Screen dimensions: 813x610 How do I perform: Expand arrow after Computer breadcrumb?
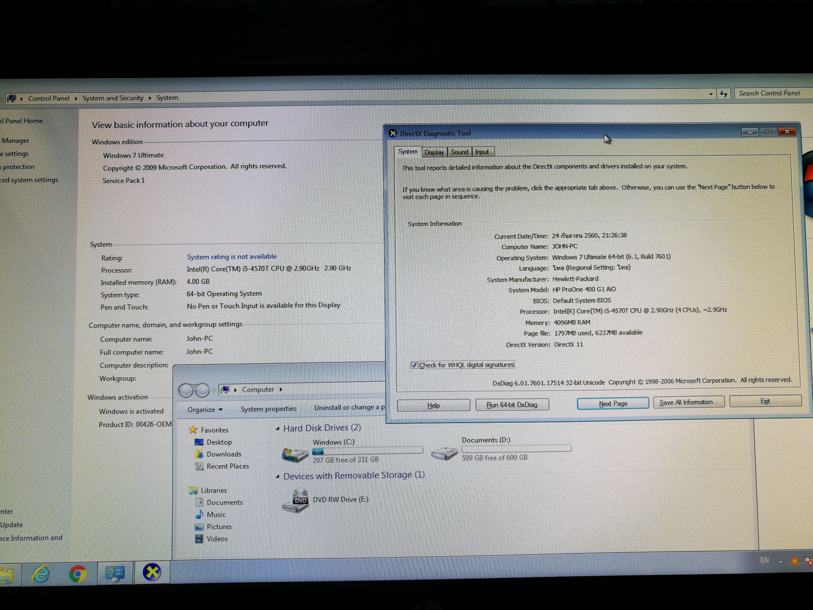point(280,389)
